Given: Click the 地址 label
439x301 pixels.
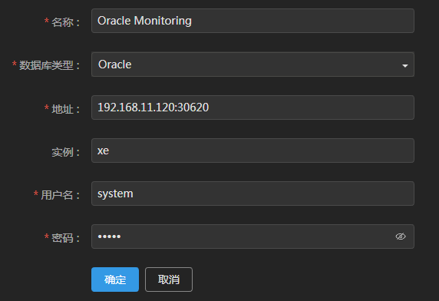Looking at the screenshot, I should pyautogui.click(x=65, y=109).
